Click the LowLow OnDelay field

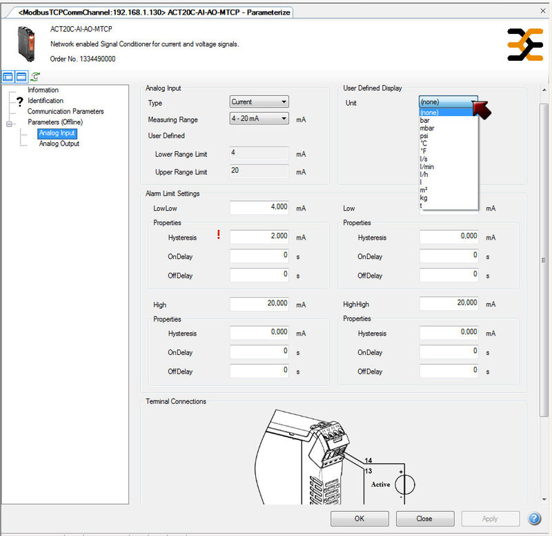point(259,256)
